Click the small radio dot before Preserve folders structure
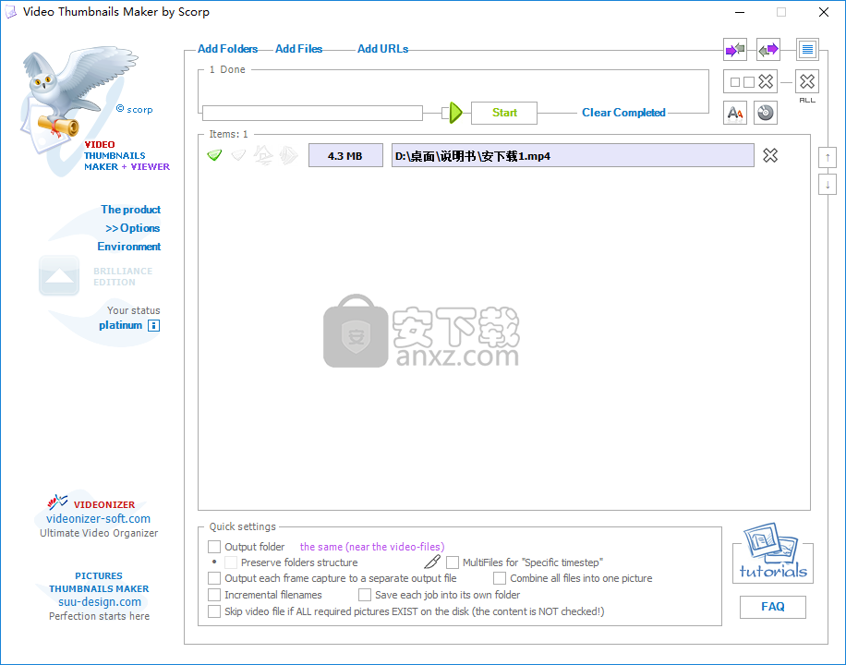The image size is (846, 665). pyautogui.click(x=214, y=562)
